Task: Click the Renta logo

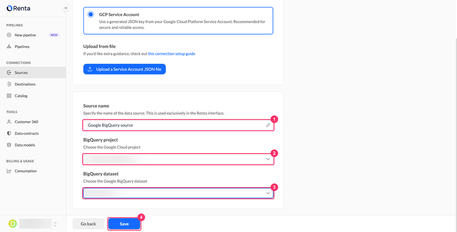Action: tap(18, 8)
